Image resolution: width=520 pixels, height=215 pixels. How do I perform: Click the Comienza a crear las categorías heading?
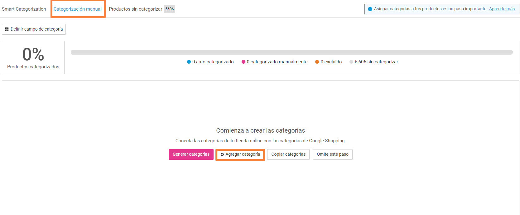(261, 130)
